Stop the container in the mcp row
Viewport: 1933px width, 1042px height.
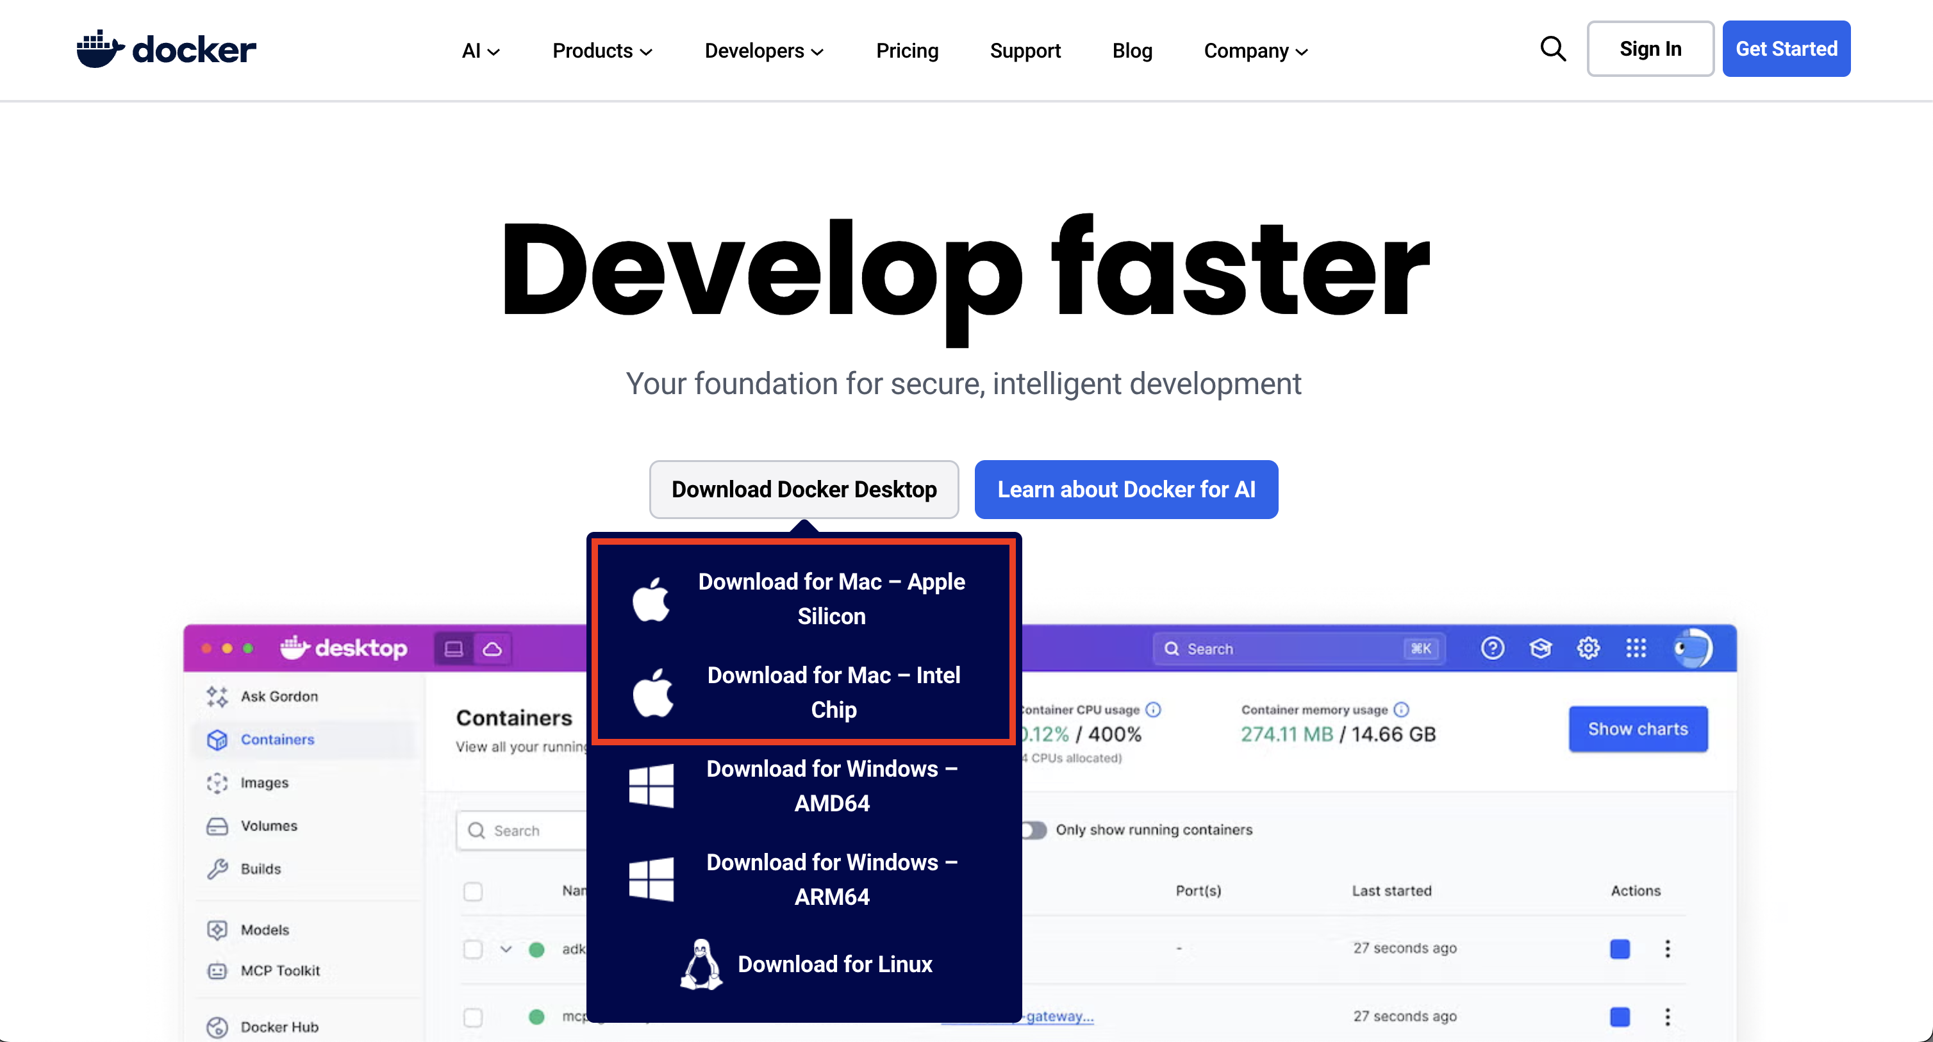point(1620,1016)
